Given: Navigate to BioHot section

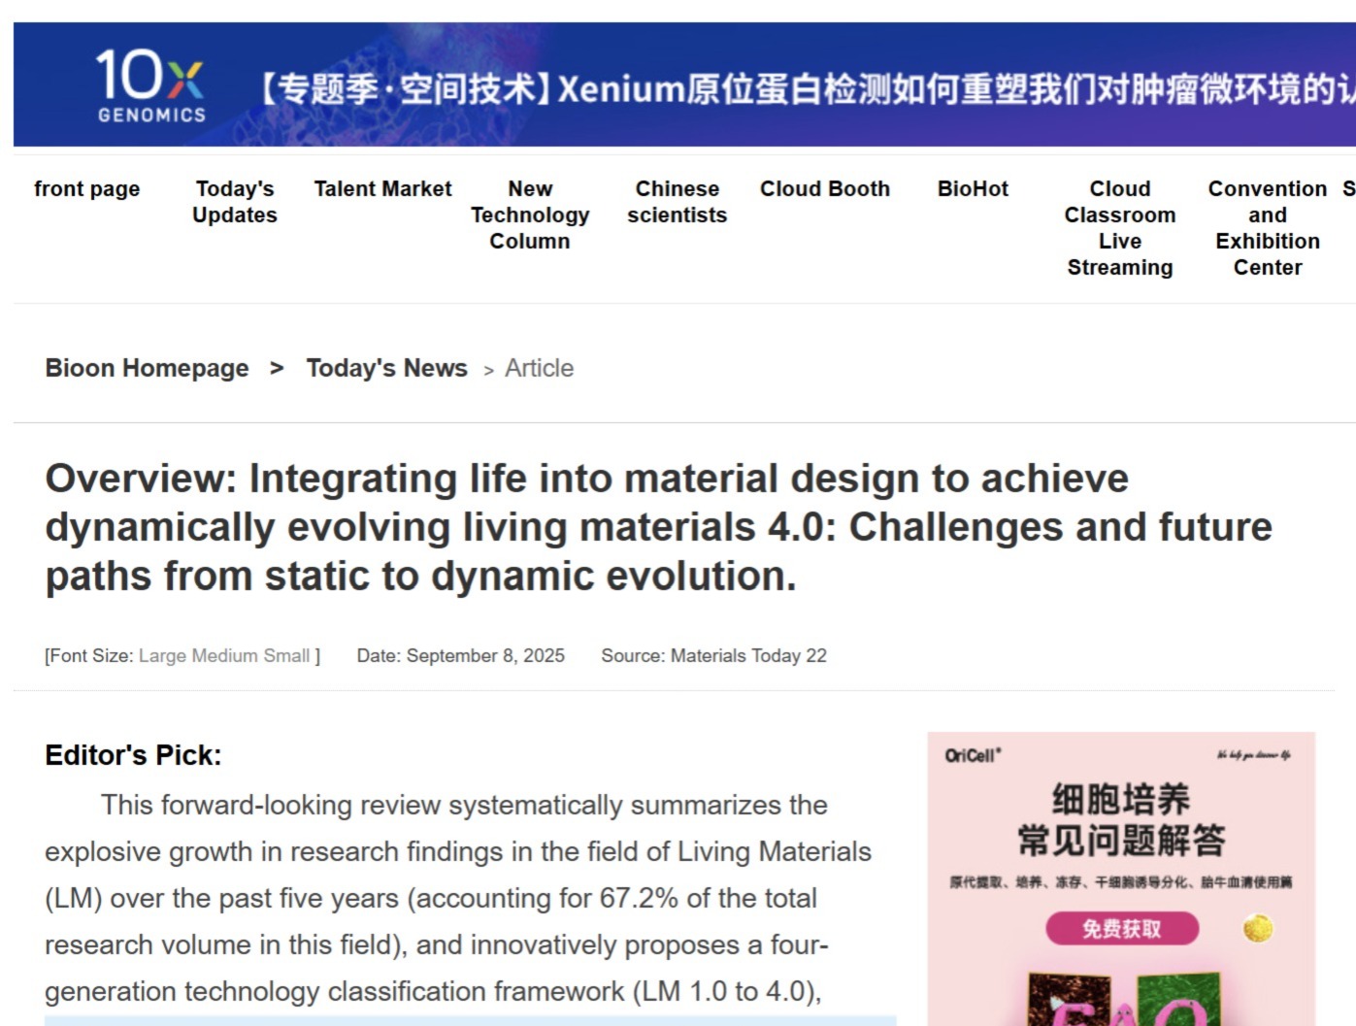Looking at the screenshot, I should pyautogui.click(x=973, y=189).
